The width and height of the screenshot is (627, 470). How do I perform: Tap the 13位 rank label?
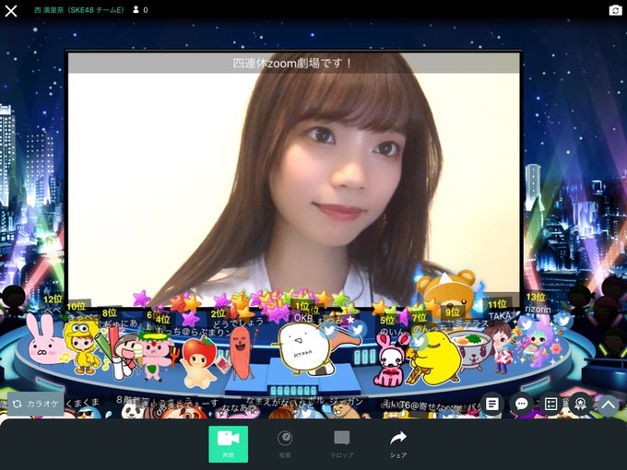pyautogui.click(x=535, y=297)
